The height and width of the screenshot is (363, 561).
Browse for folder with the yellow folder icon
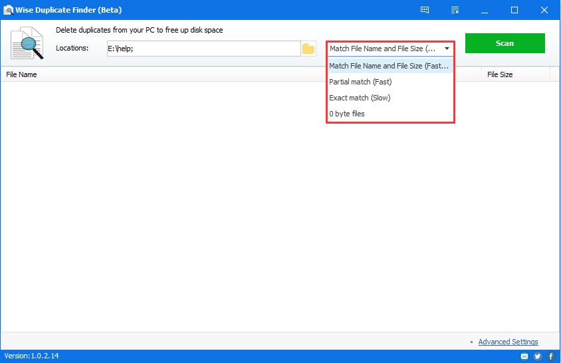(x=308, y=49)
